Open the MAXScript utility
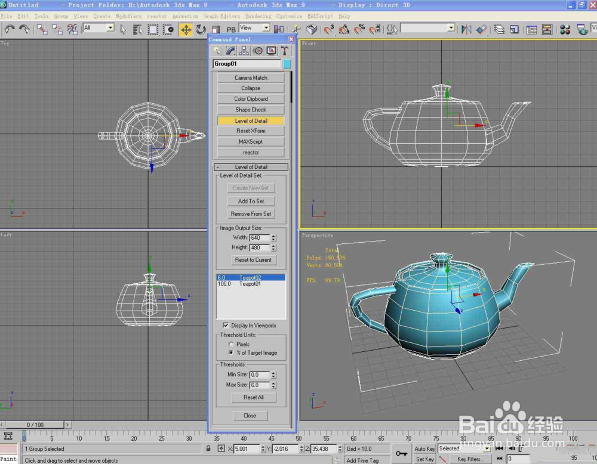 tap(251, 141)
